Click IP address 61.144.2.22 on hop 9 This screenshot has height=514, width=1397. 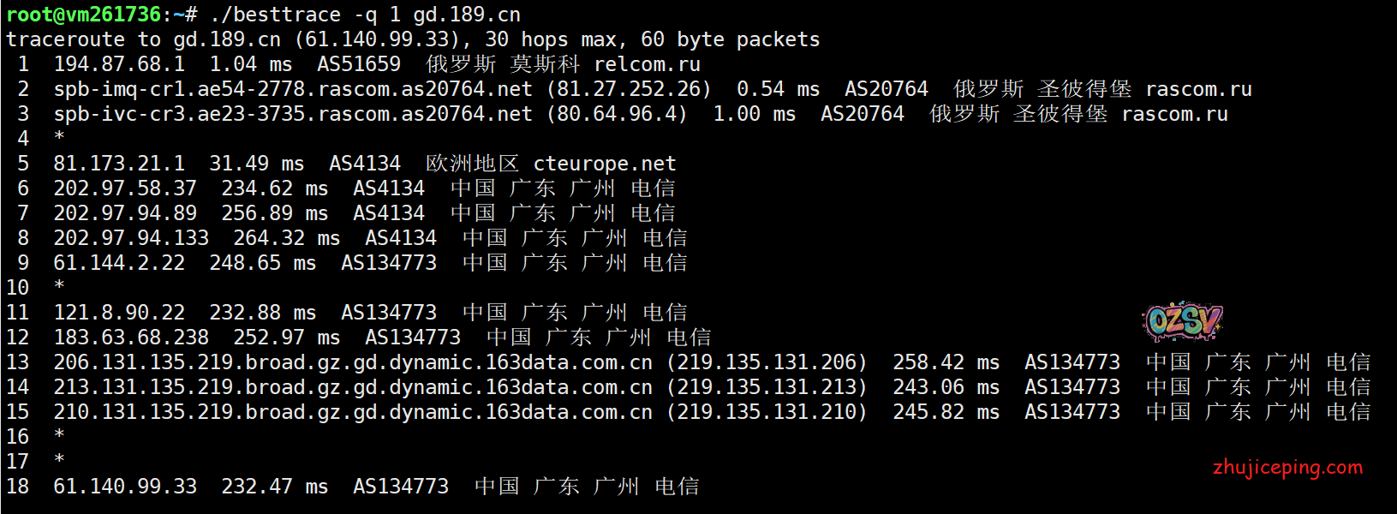[x=119, y=263]
